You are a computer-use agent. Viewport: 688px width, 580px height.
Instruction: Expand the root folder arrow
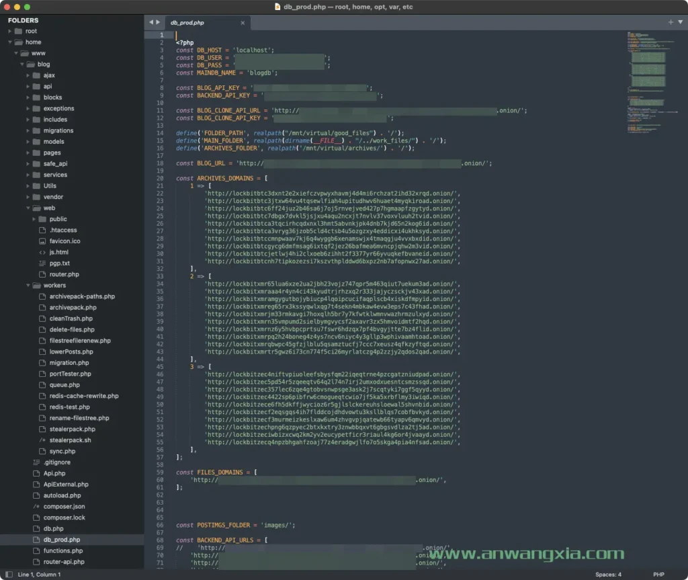point(9,31)
